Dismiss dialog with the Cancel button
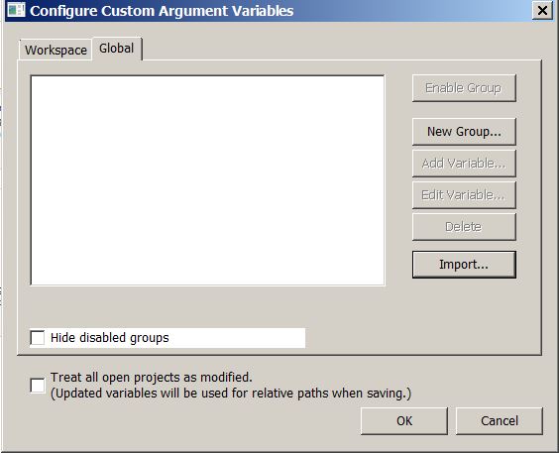 point(500,421)
